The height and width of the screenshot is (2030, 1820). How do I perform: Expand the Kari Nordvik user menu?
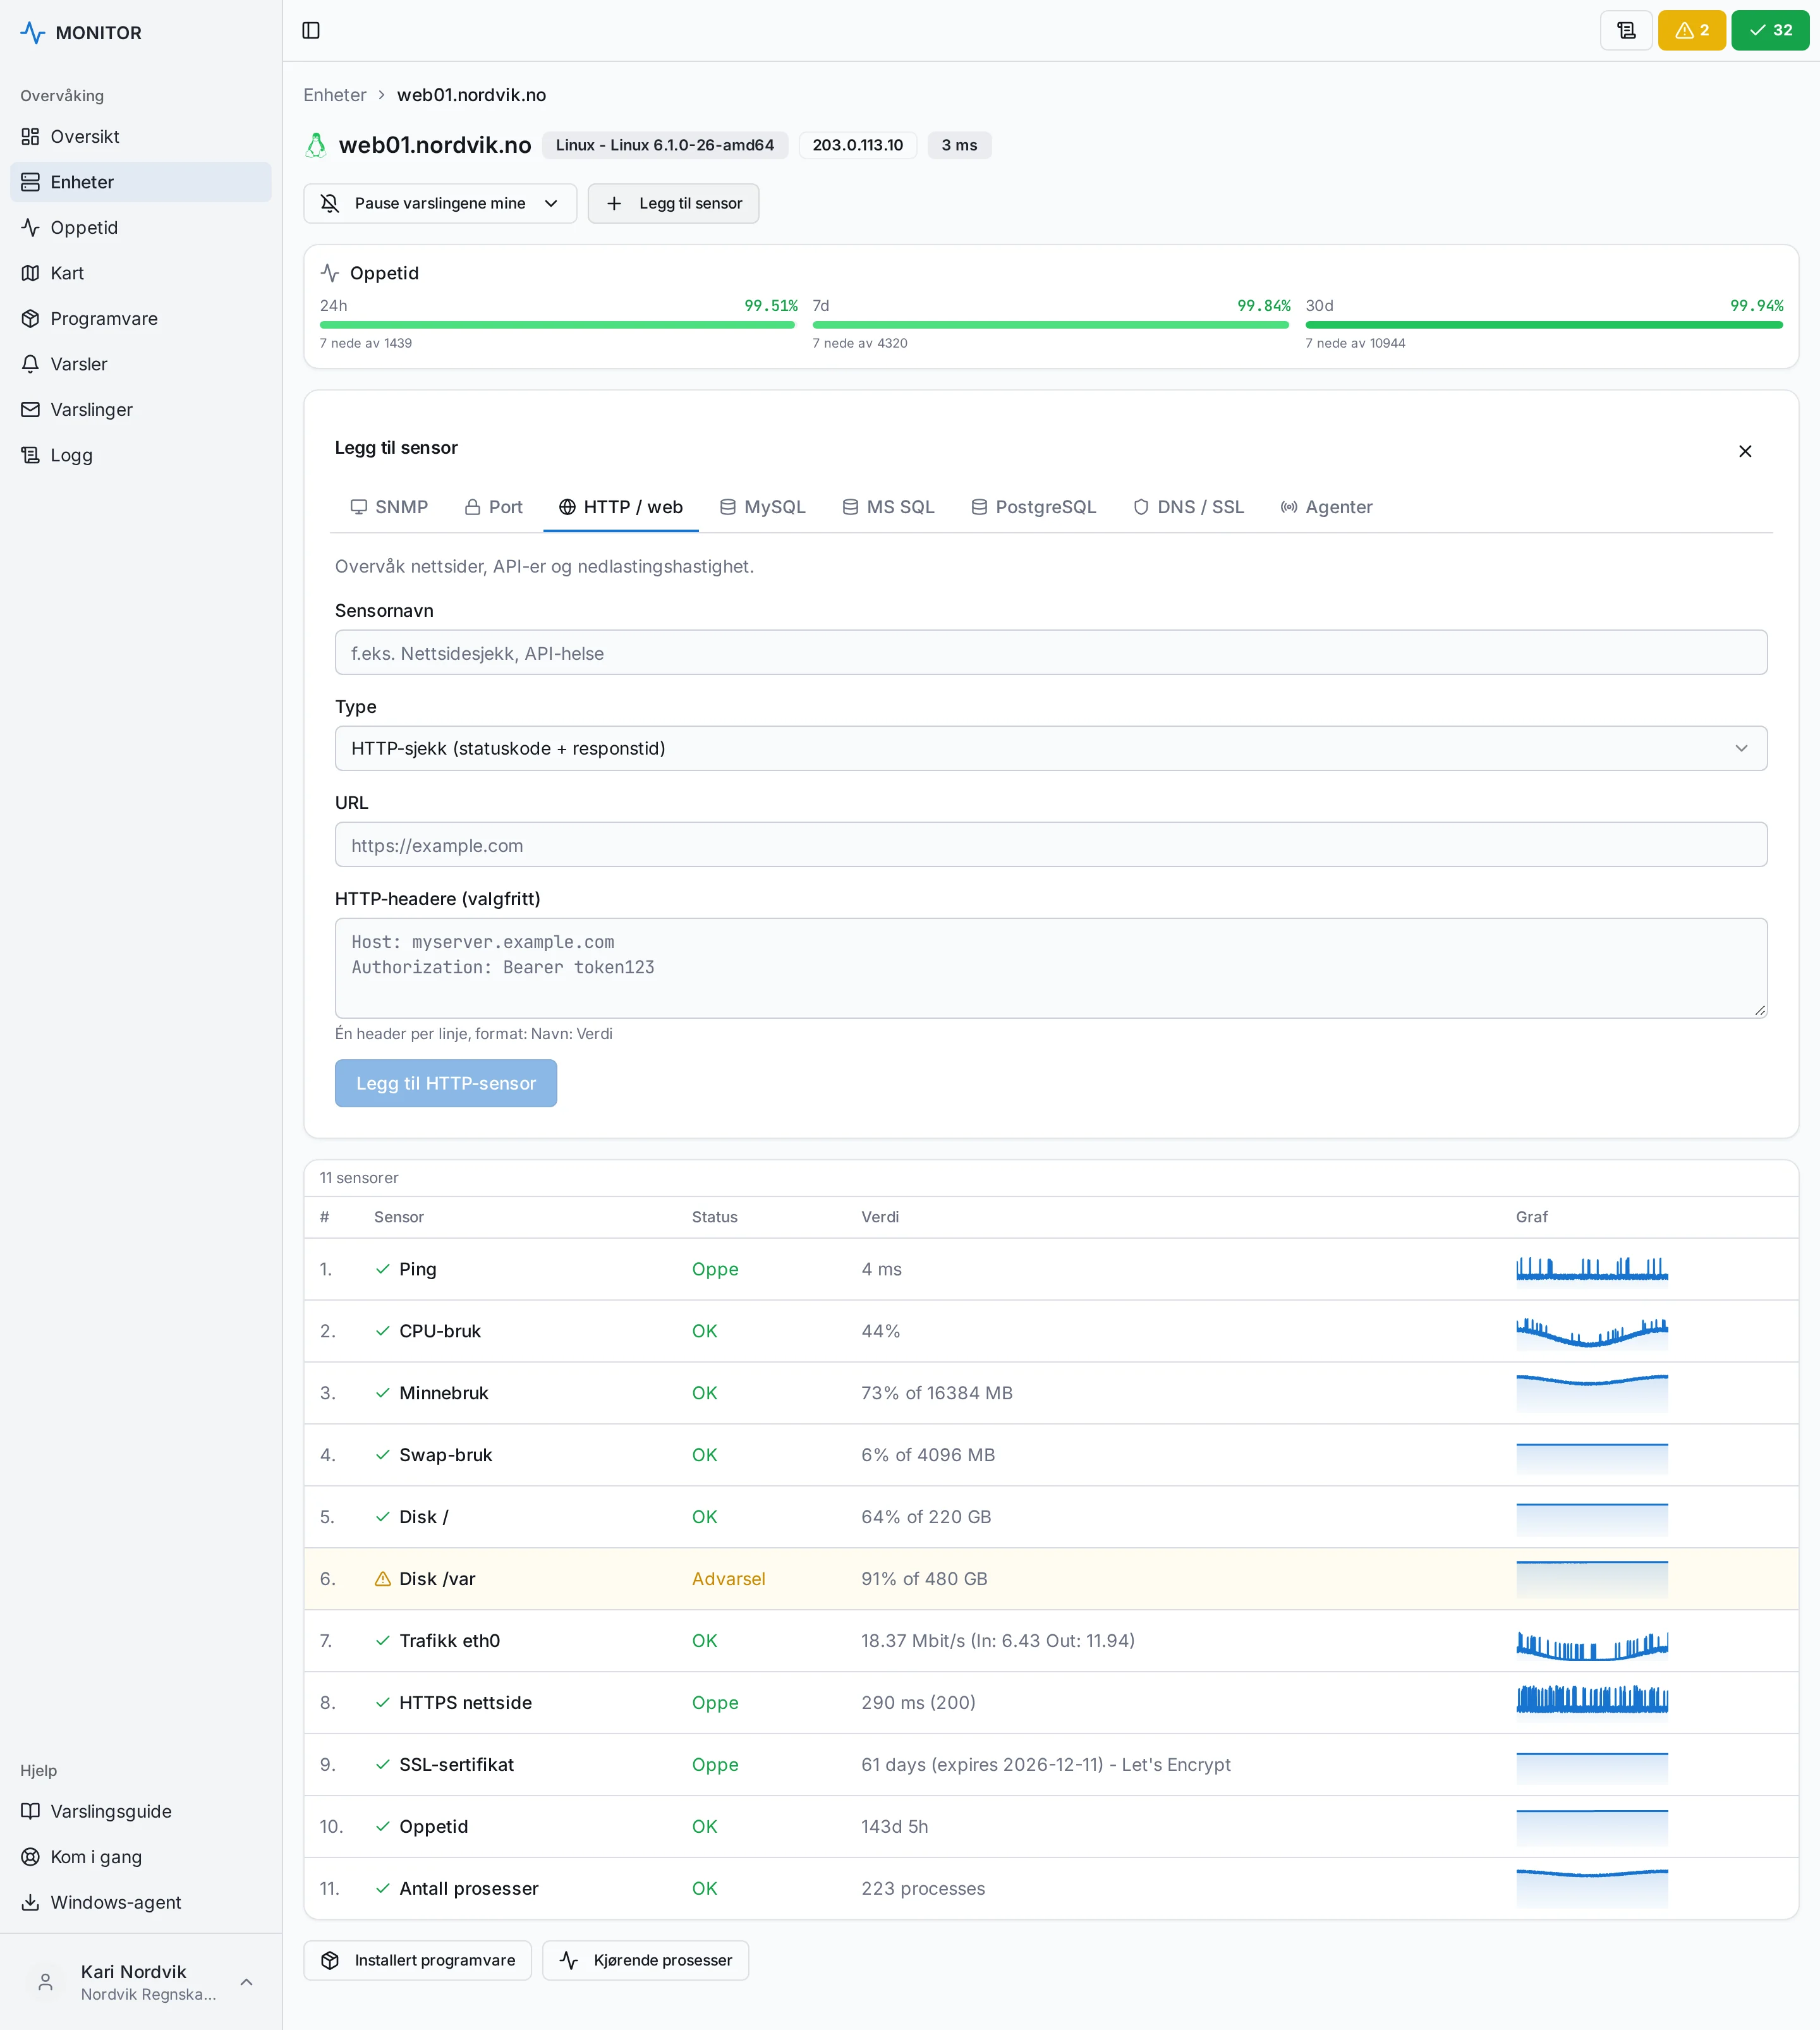(141, 1982)
